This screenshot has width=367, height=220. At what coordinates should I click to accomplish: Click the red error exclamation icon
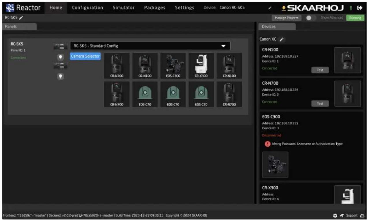[267, 144]
